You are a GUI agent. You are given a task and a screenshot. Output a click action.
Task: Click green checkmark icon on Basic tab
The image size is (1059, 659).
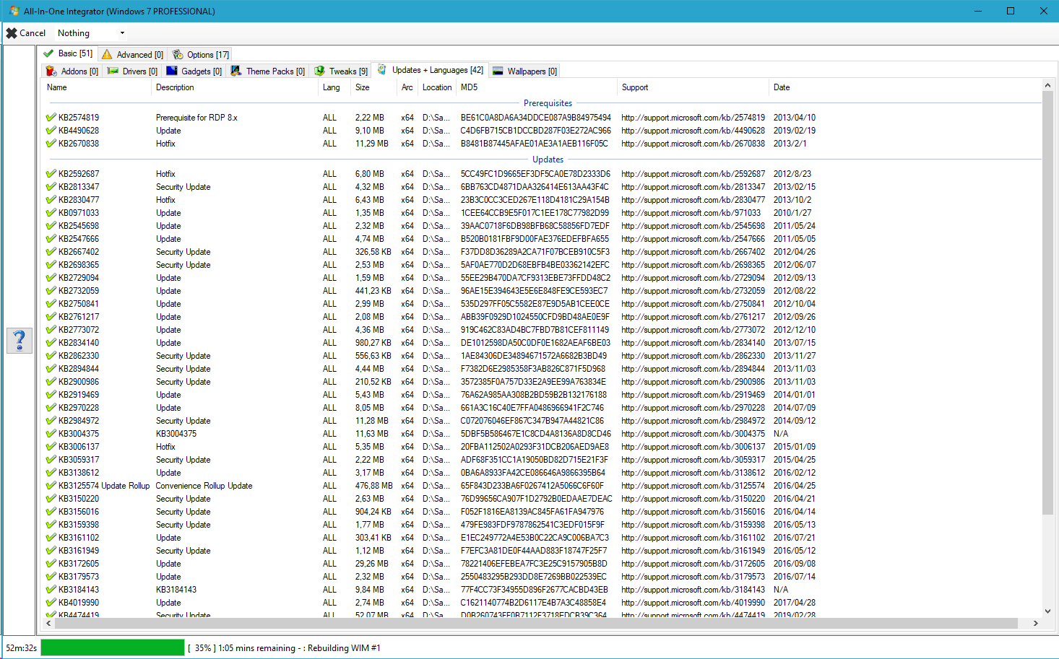coord(48,53)
